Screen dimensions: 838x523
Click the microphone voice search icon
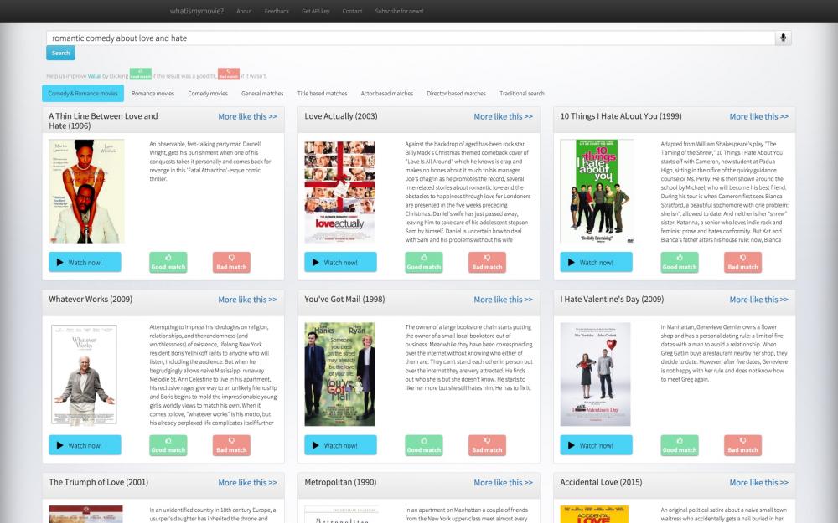click(x=784, y=38)
